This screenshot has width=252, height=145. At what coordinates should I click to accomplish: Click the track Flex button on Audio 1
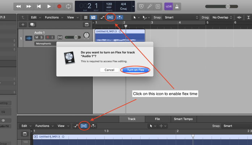point(60,37)
